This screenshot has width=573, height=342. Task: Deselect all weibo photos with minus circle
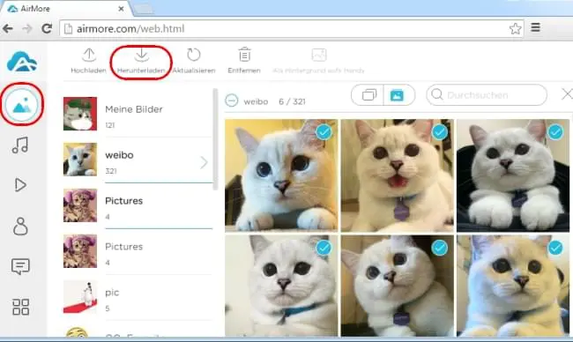(232, 100)
